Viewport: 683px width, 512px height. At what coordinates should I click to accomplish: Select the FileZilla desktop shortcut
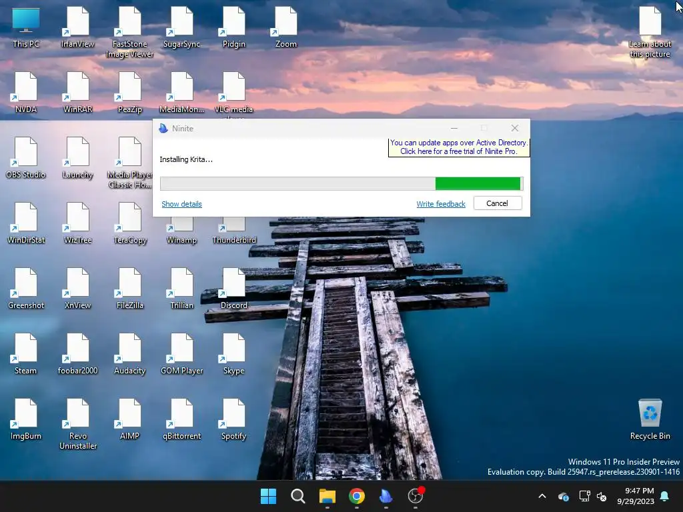tap(130, 288)
